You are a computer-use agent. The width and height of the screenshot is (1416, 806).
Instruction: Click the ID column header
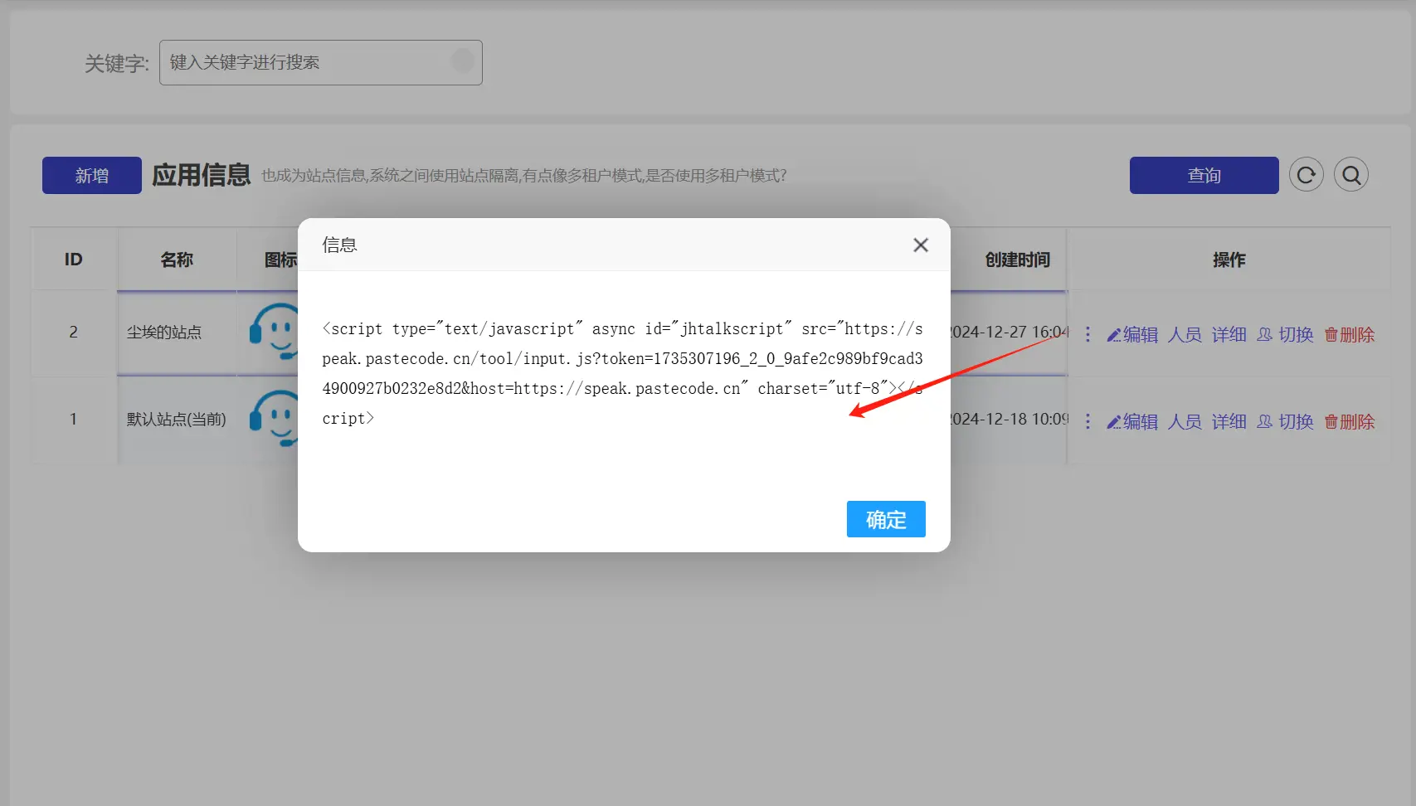[74, 260]
